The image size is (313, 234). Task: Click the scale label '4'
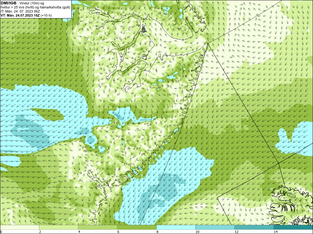(79, 232)
